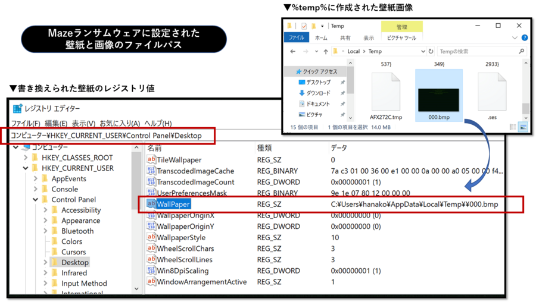Click the back arrow in Explorer

pos(292,51)
